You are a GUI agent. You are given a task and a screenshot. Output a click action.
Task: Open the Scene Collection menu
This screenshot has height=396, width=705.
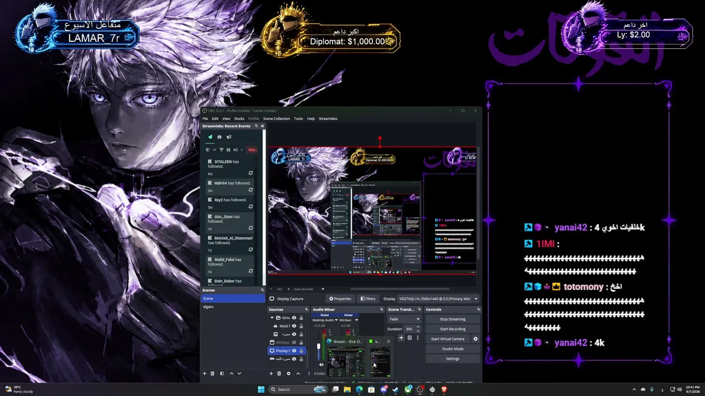tap(276, 118)
